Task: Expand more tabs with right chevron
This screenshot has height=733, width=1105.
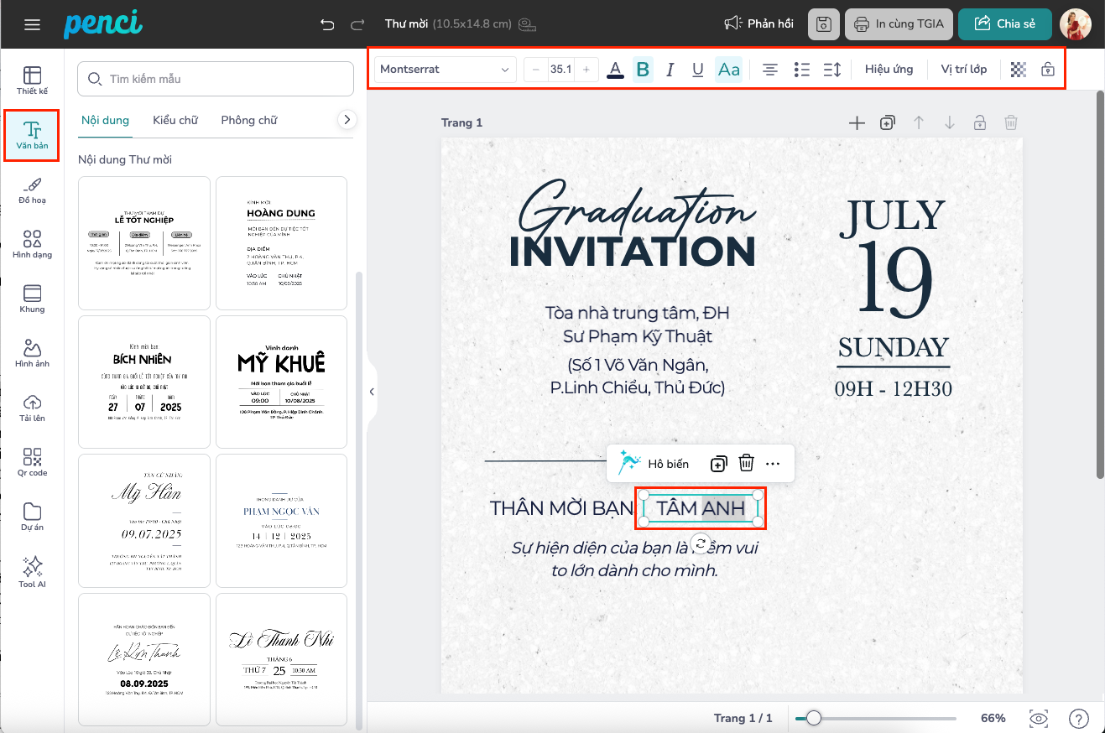Action: 347,120
